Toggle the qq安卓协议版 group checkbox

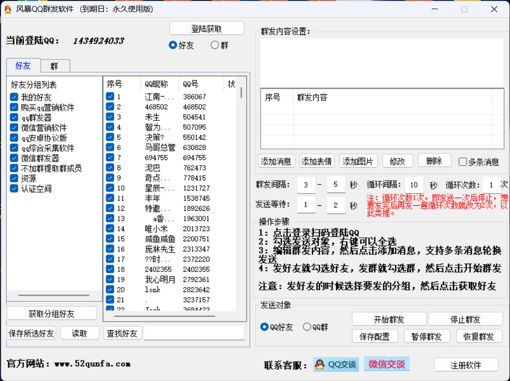point(14,138)
